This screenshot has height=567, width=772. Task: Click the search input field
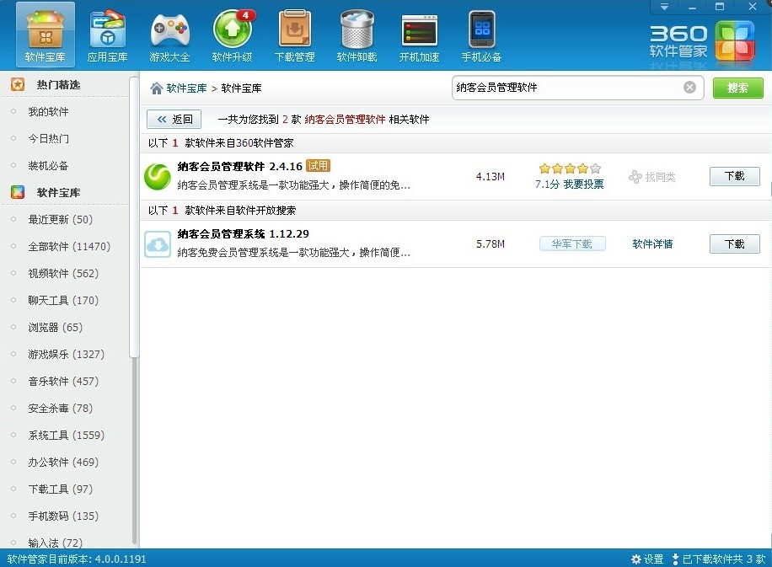coord(565,88)
